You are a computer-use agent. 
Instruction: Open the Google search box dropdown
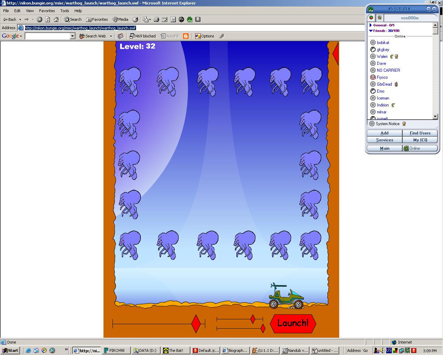[x=72, y=36]
